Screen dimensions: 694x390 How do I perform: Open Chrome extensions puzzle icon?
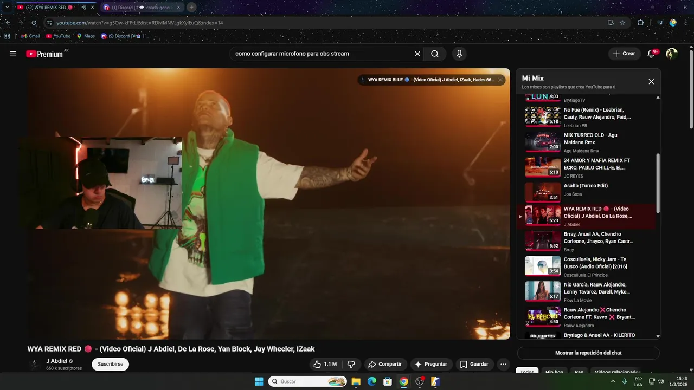click(641, 23)
